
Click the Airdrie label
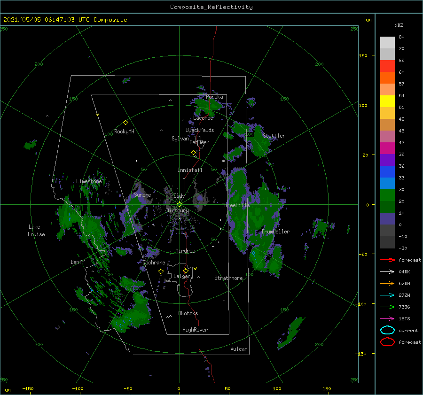click(x=185, y=251)
